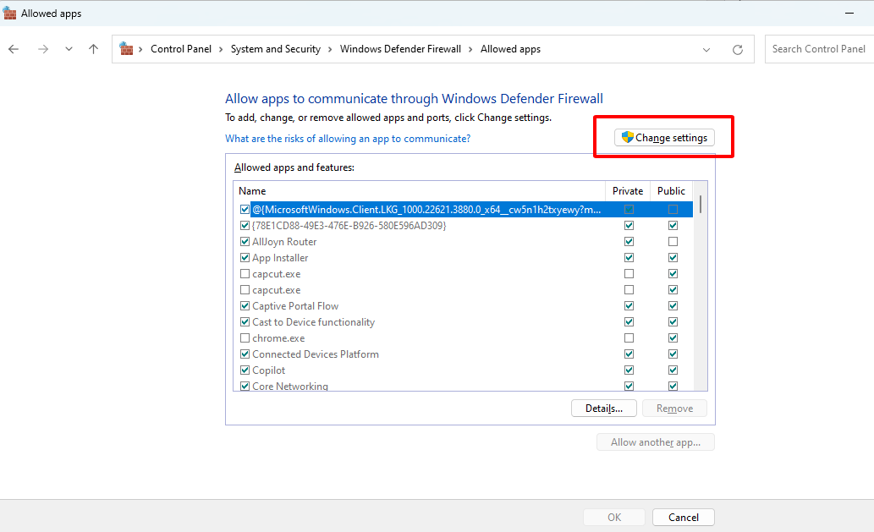Open the risks of allowing an app link
The height and width of the screenshot is (532, 874).
(348, 139)
